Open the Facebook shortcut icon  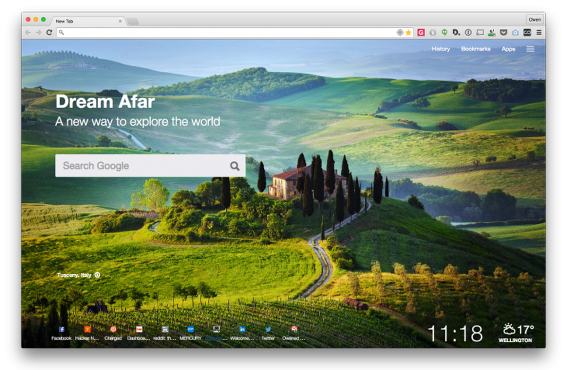pyautogui.click(x=61, y=329)
